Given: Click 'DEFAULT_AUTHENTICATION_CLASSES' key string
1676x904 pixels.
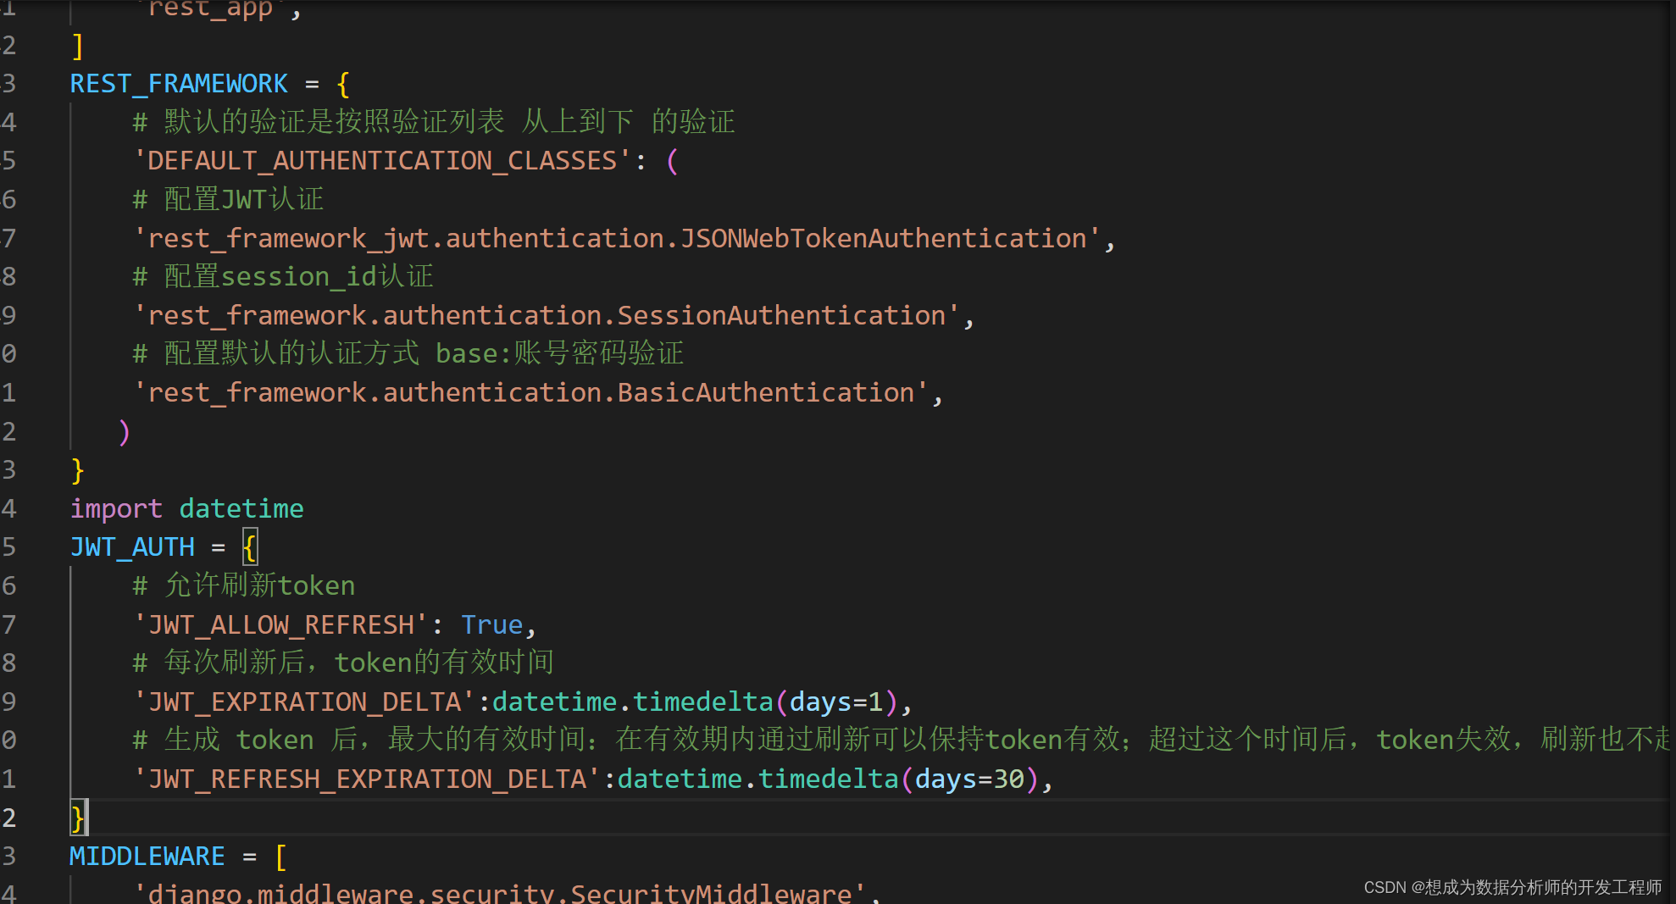Looking at the screenshot, I should click(x=383, y=161).
